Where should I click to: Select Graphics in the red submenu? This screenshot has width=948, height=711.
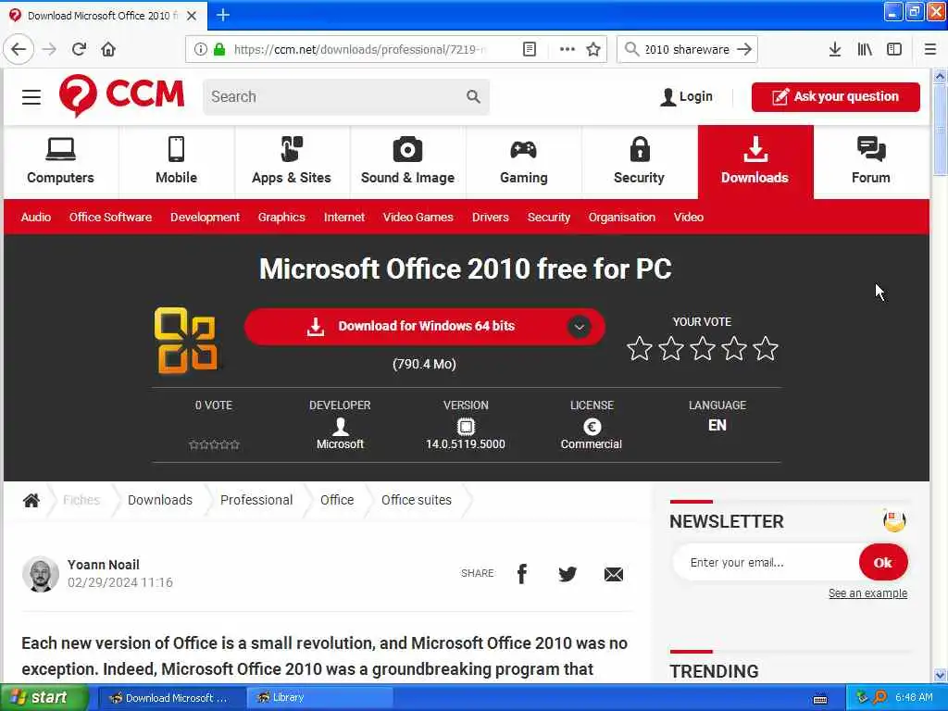coord(281,217)
